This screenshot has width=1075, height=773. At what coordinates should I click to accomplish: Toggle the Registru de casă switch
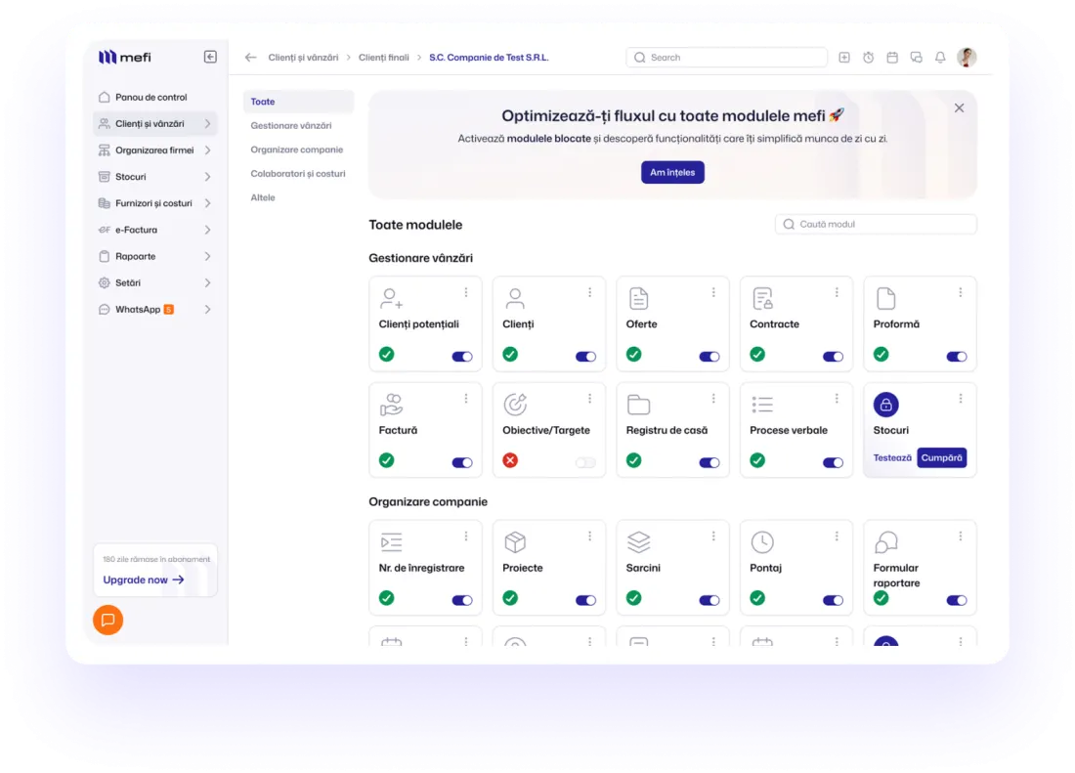coord(709,462)
